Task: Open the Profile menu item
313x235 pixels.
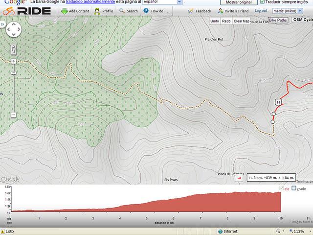Action: click(108, 11)
